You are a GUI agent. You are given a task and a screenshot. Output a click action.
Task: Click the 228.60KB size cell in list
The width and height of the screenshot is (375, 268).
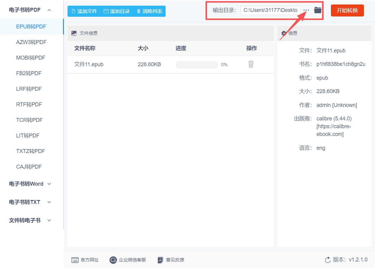(149, 64)
